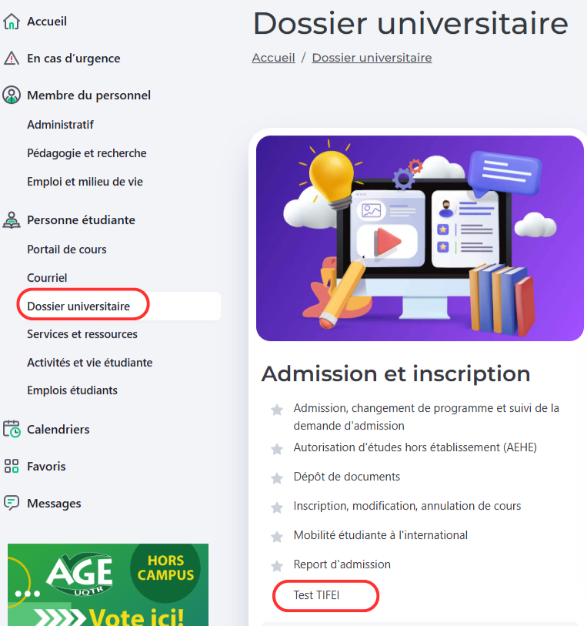The height and width of the screenshot is (626, 587).
Task: Click the purple computer illustration image
Action: tap(420, 239)
